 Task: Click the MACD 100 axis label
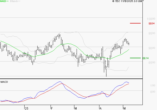tap(153, 85)
